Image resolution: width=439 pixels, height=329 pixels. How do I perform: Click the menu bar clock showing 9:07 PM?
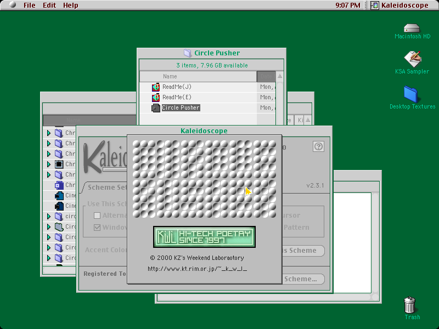pos(348,5)
